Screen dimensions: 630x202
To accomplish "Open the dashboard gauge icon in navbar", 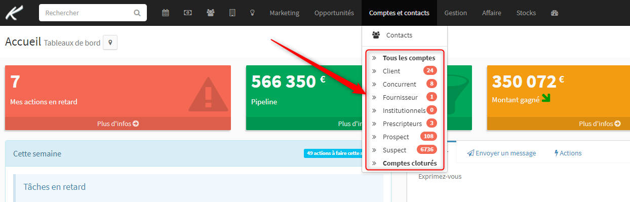I will (x=554, y=13).
